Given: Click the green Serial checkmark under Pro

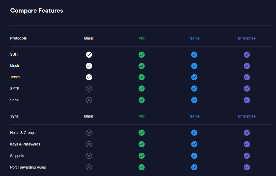Looking at the screenshot, I should click(x=141, y=100).
